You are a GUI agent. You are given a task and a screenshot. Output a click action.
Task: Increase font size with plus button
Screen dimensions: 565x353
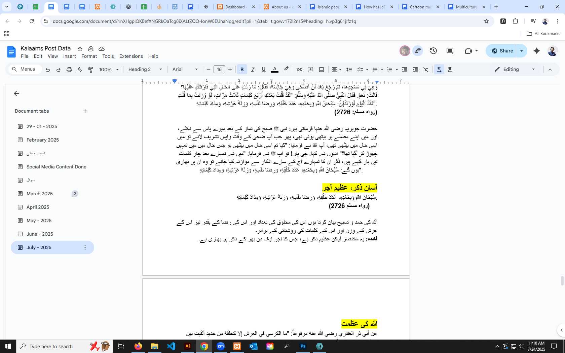230,70
